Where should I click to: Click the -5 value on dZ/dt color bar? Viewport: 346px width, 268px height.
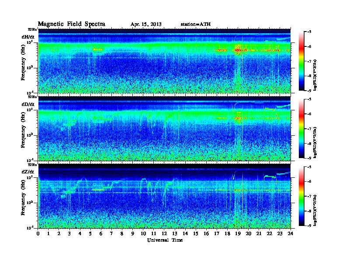pos(309,167)
